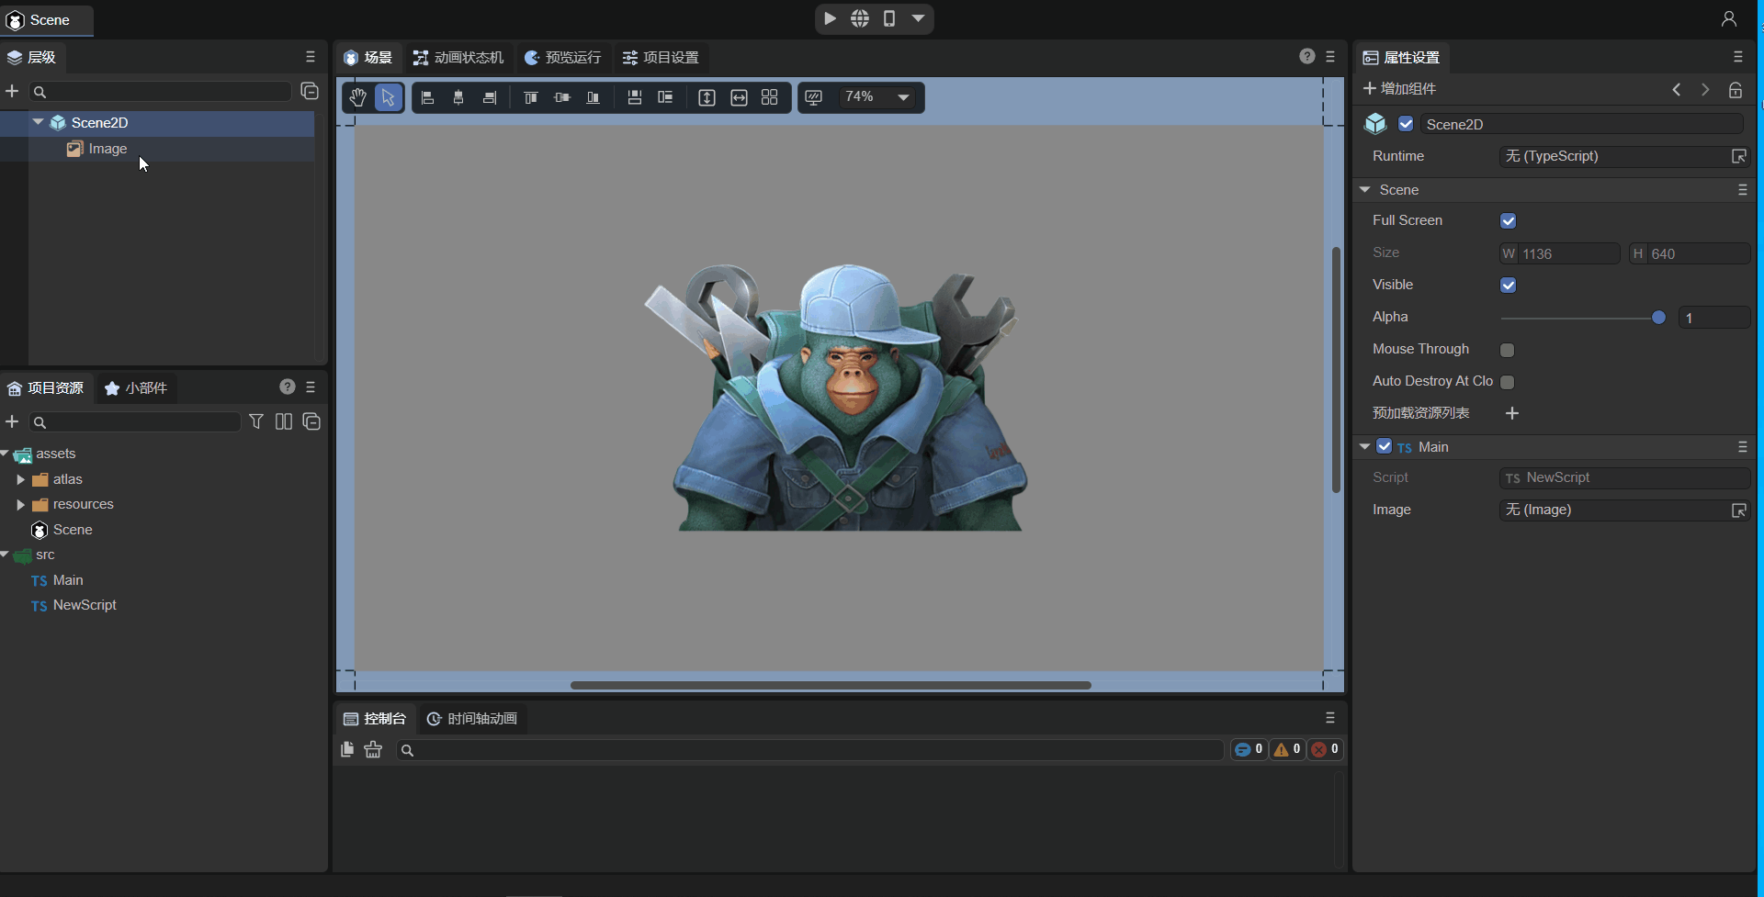Image resolution: width=1764 pixels, height=897 pixels.
Task: Click user account icon at top right
Action: pyautogui.click(x=1728, y=18)
